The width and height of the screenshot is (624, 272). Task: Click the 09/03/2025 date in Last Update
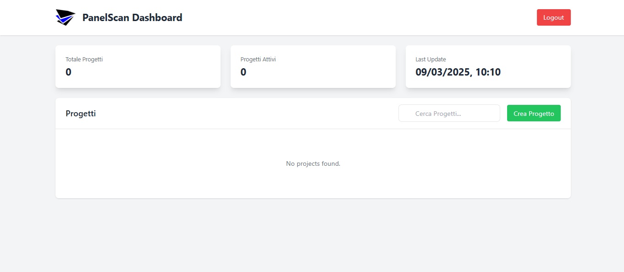pyautogui.click(x=442, y=72)
